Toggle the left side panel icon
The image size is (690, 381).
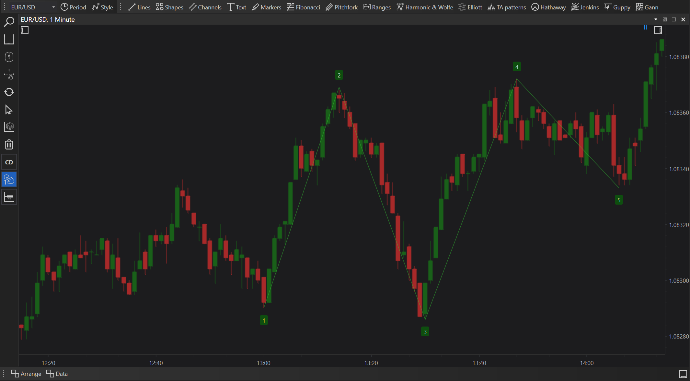[25, 30]
